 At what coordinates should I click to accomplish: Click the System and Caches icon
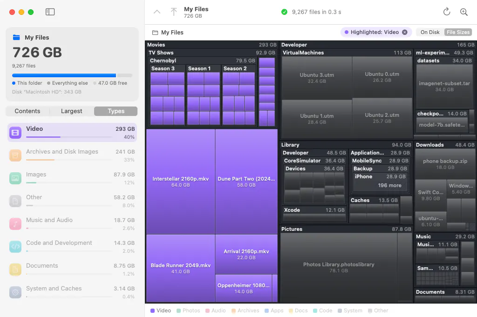point(15,292)
